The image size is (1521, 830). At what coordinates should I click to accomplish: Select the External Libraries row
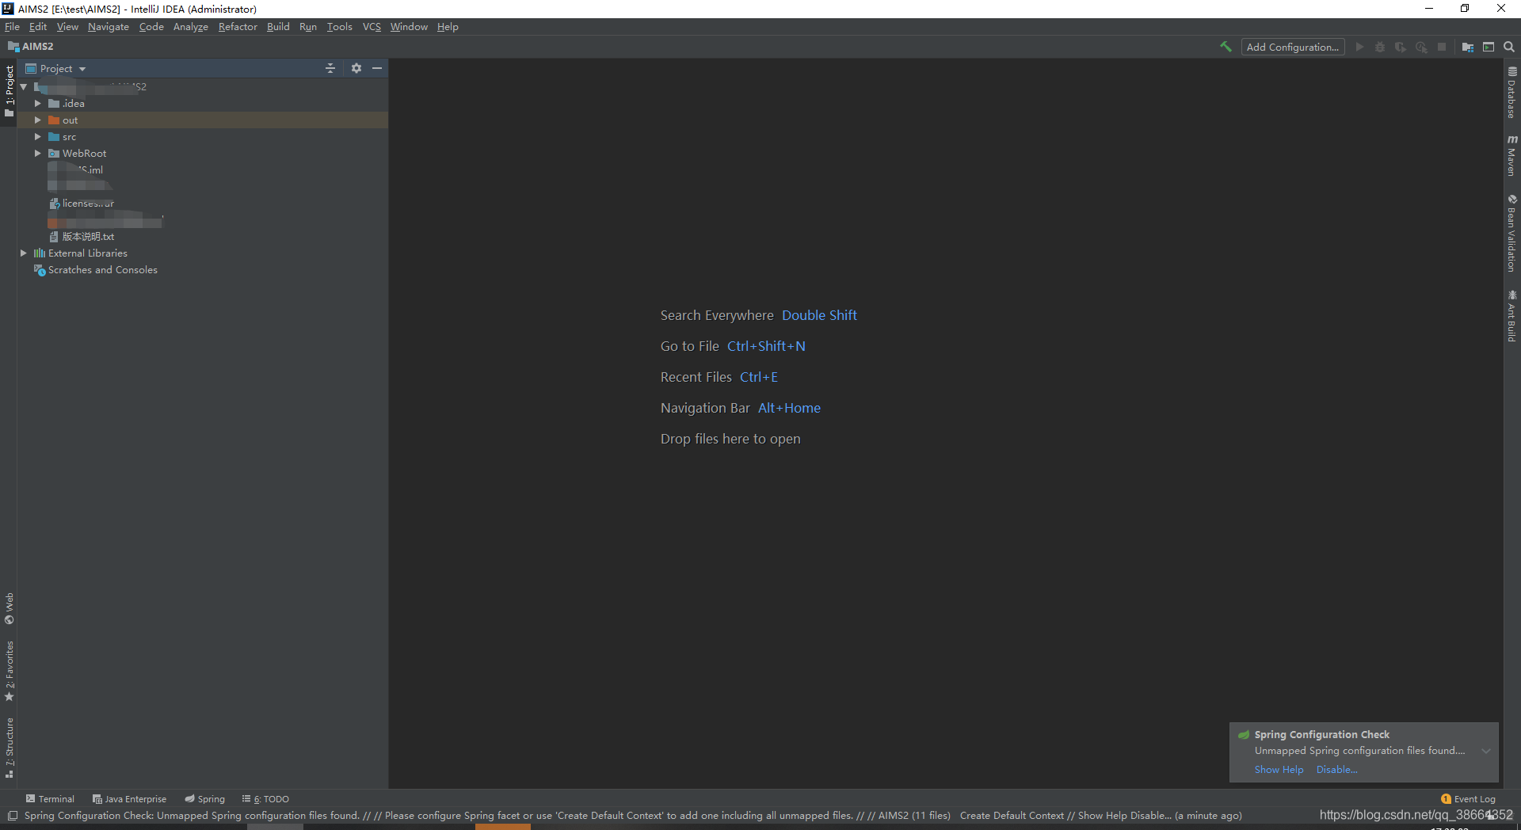click(202, 253)
